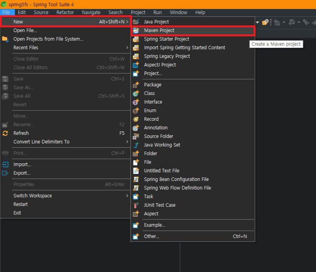Click the Export icon in the File menu
This screenshot has height=272, width=316.
[5, 173]
